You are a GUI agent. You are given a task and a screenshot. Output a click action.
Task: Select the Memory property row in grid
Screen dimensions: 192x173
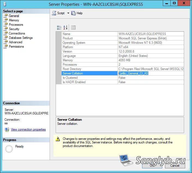point(123,60)
